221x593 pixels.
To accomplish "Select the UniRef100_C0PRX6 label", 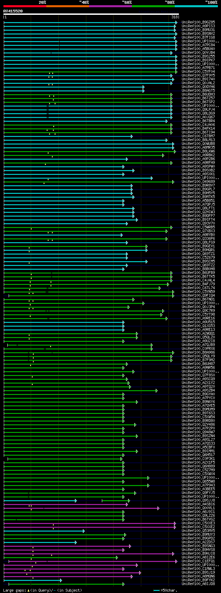I will pos(198,348).
